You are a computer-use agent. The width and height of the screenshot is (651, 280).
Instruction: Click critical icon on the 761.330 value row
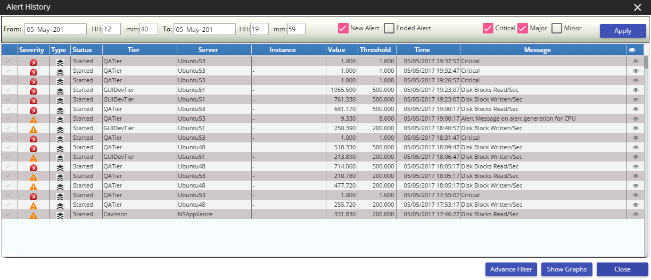coord(33,100)
